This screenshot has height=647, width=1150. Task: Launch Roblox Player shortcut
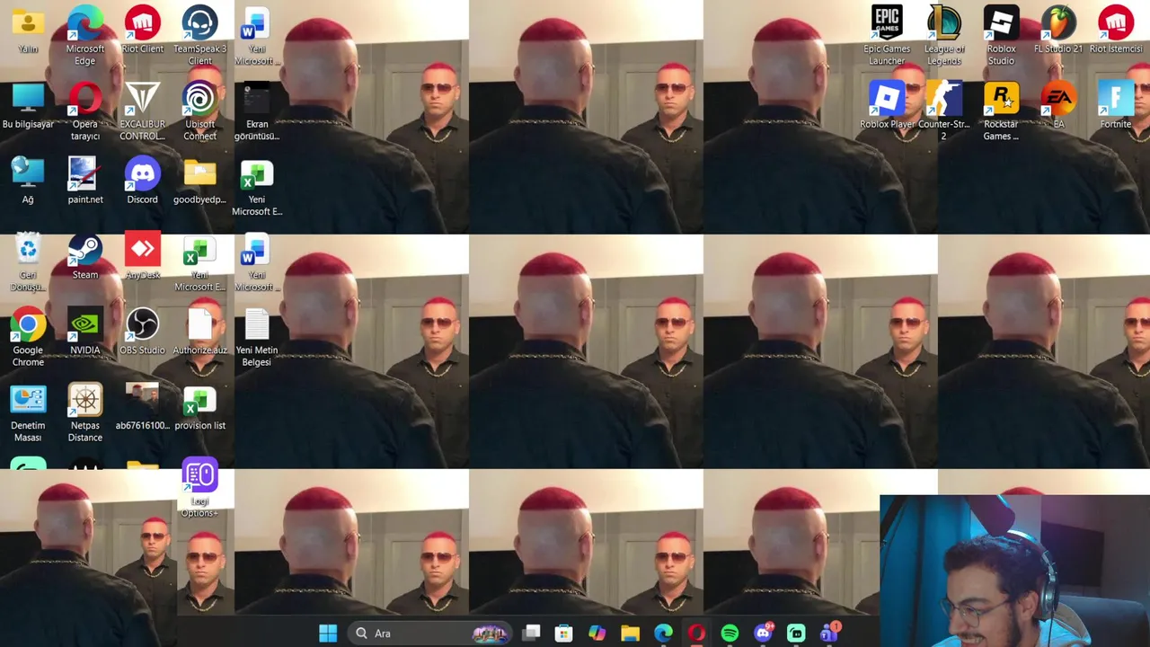coord(887,105)
